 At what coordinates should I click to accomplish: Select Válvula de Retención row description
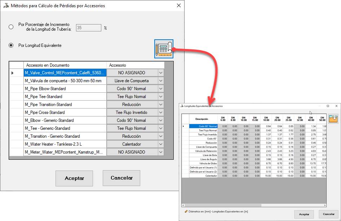point(203,151)
